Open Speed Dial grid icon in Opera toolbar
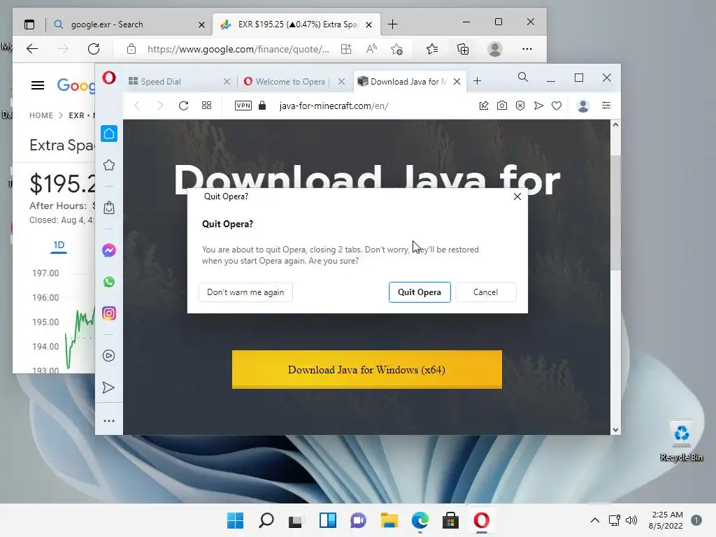 tap(206, 106)
